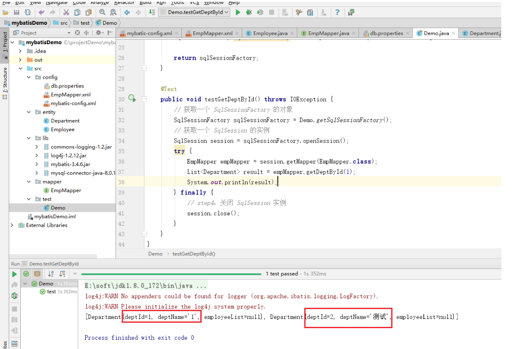Click the Save All toolbar icon
This screenshot has height=349, width=515.
point(16,12)
